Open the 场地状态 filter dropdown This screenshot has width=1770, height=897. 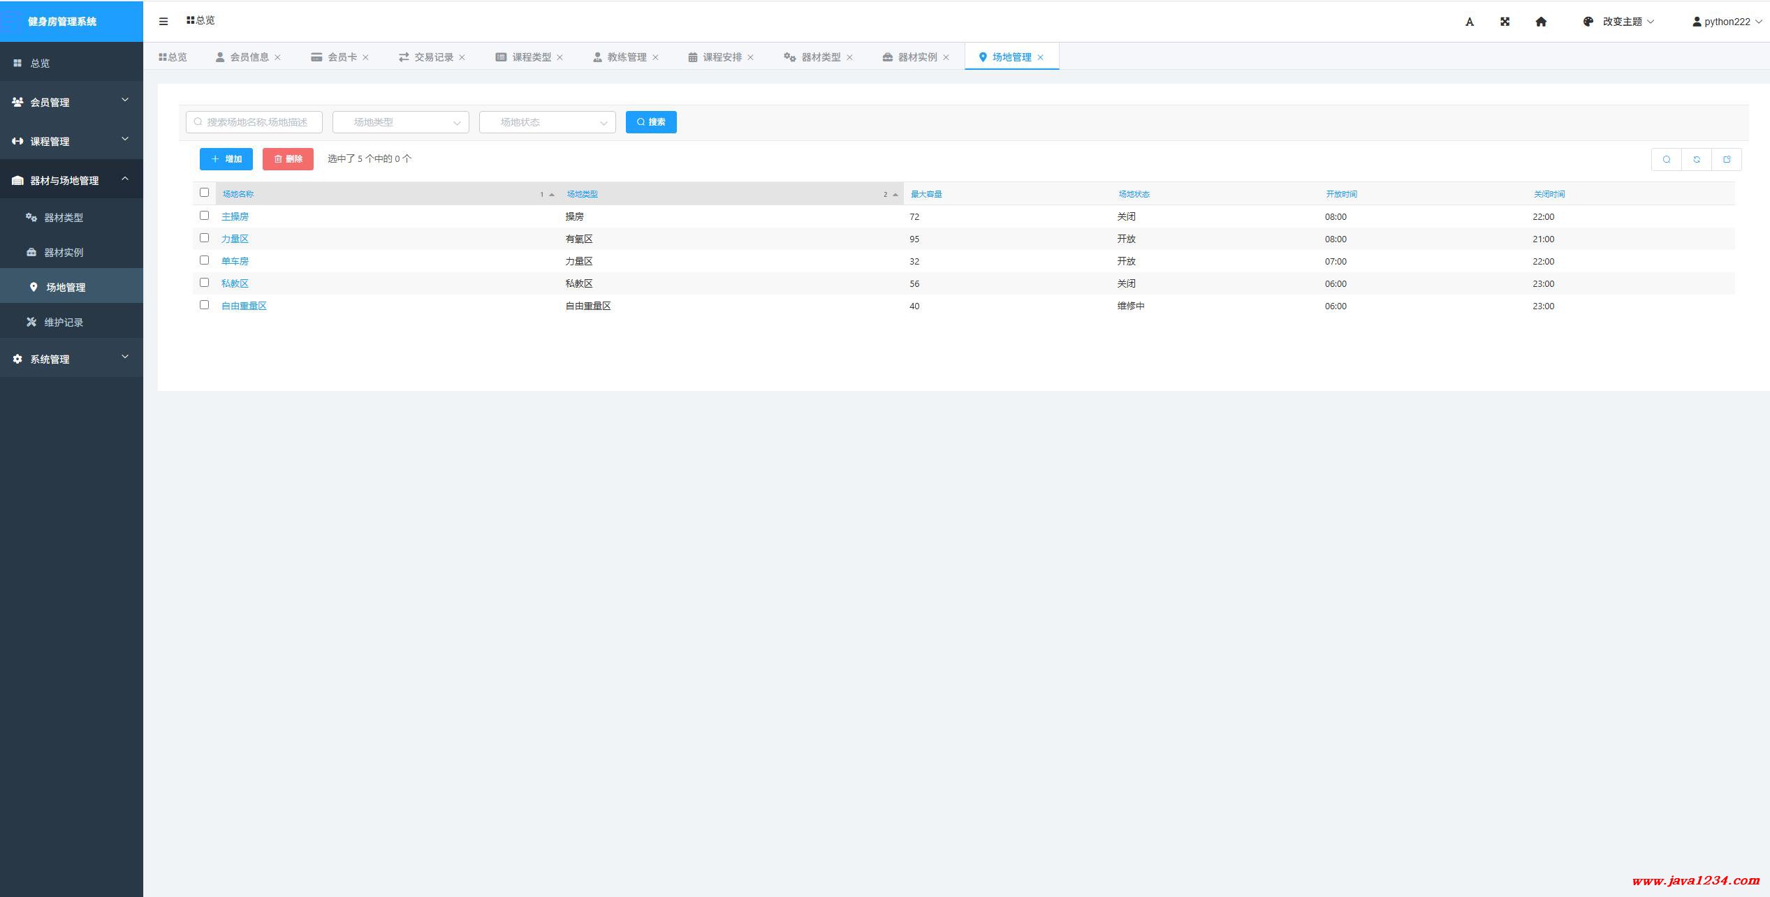coord(547,122)
